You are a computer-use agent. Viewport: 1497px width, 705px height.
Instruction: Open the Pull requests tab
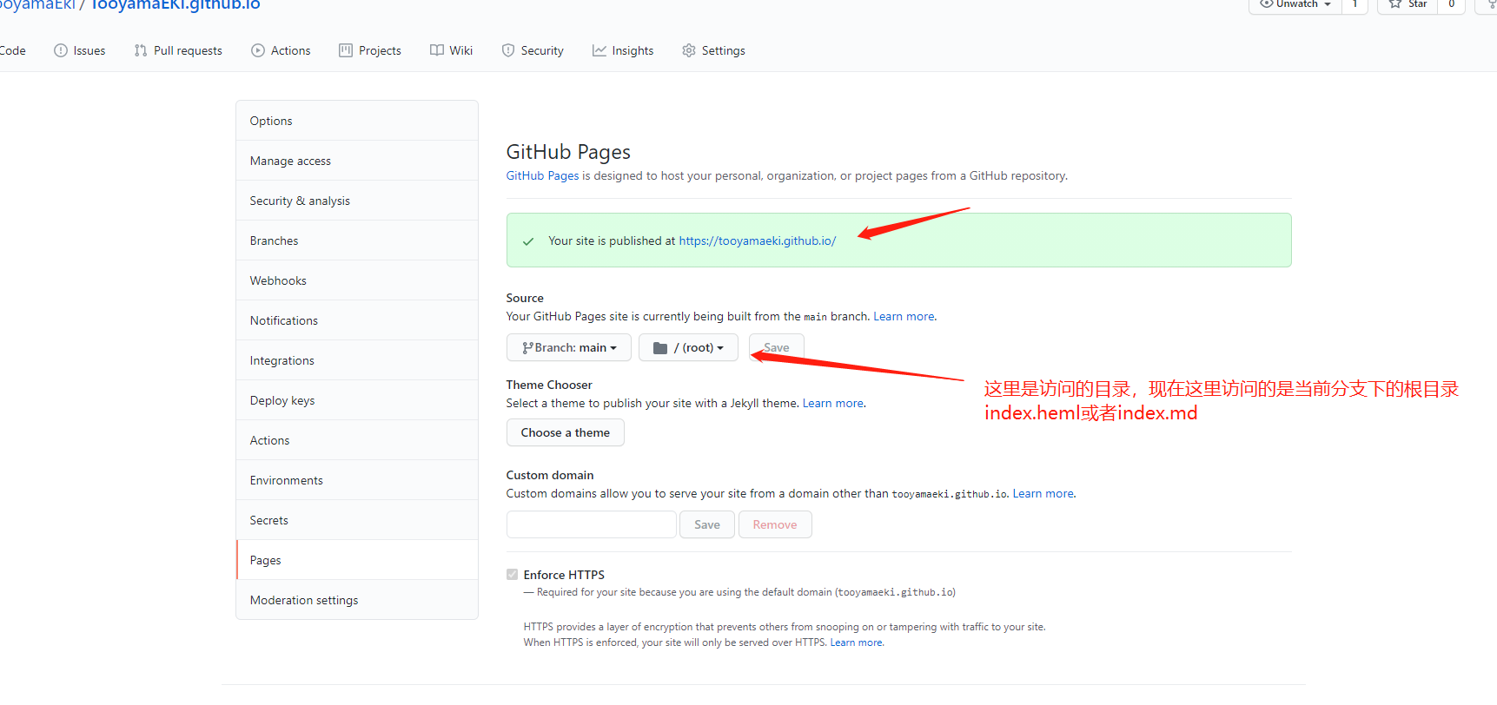pos(178,50)
